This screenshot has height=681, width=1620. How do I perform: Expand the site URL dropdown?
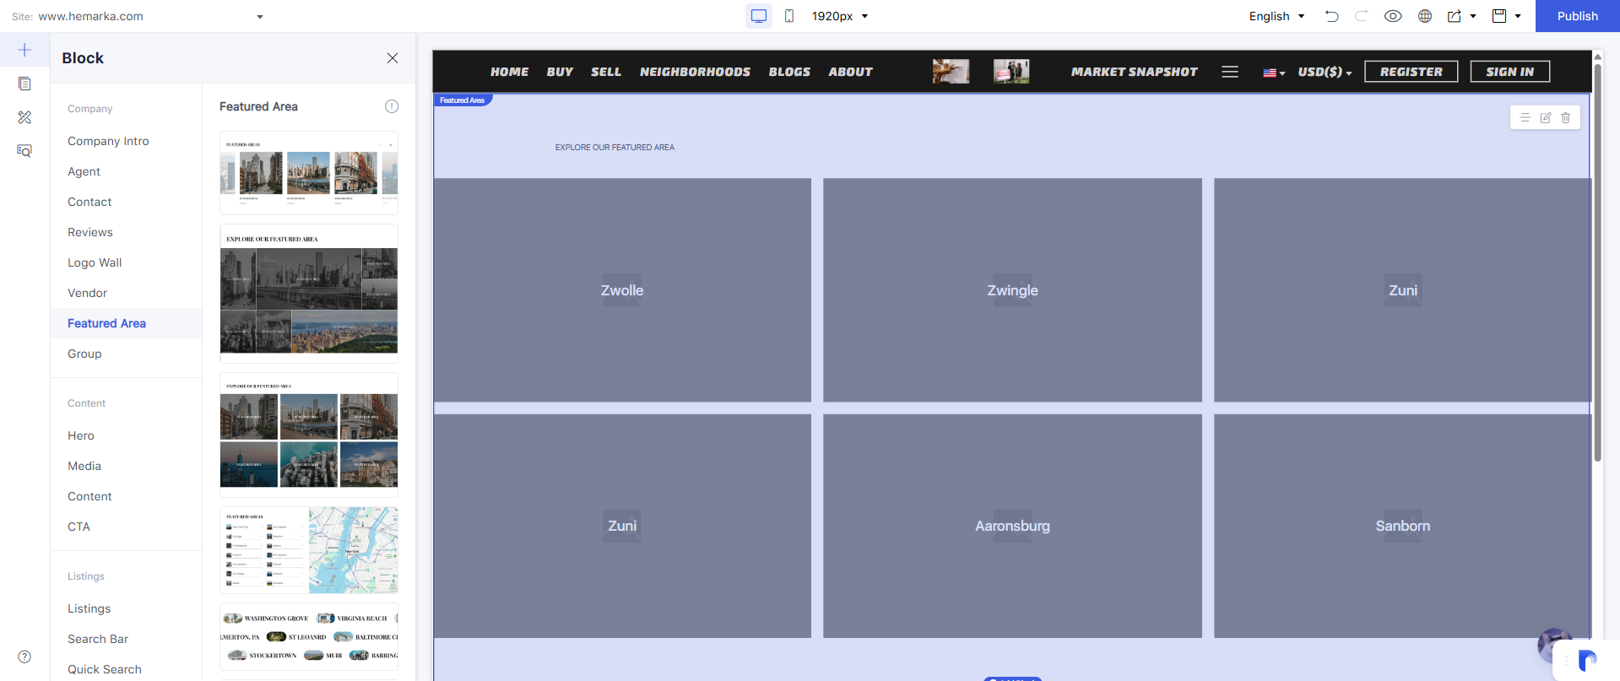tap(260, 17)
